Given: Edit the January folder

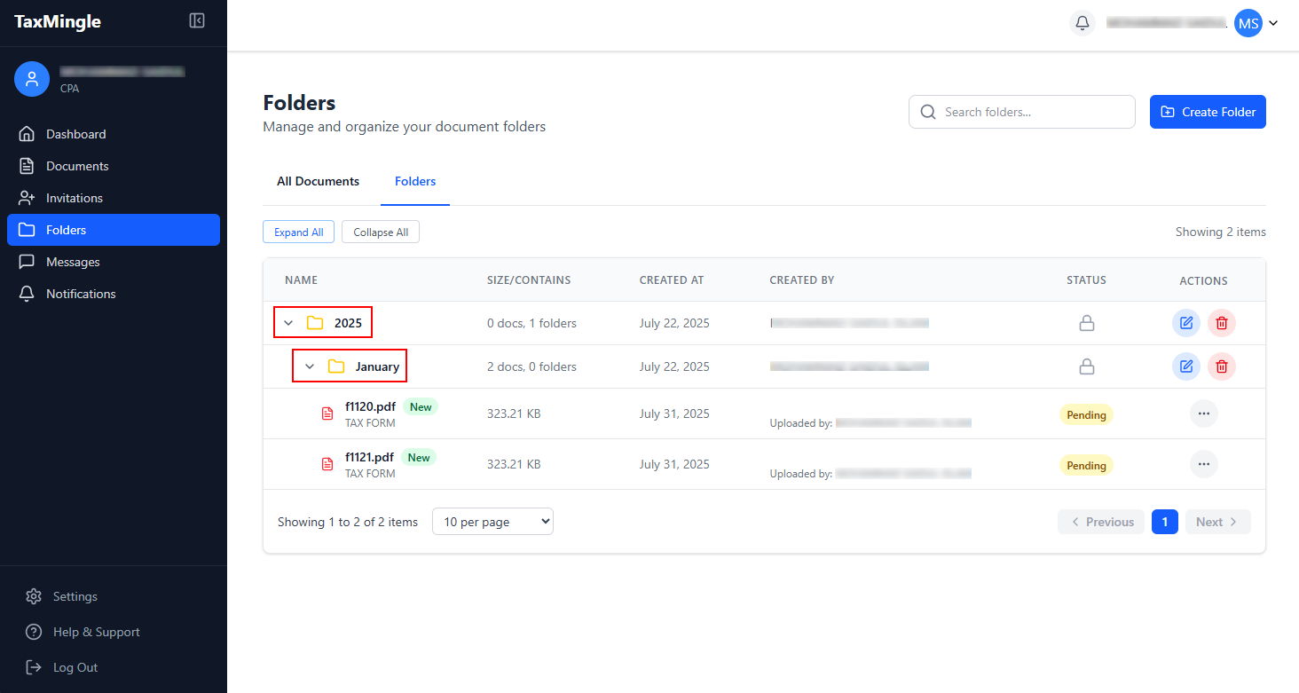Looking at the screenshot, I should pyautogui.click(x=1185, y=366).
